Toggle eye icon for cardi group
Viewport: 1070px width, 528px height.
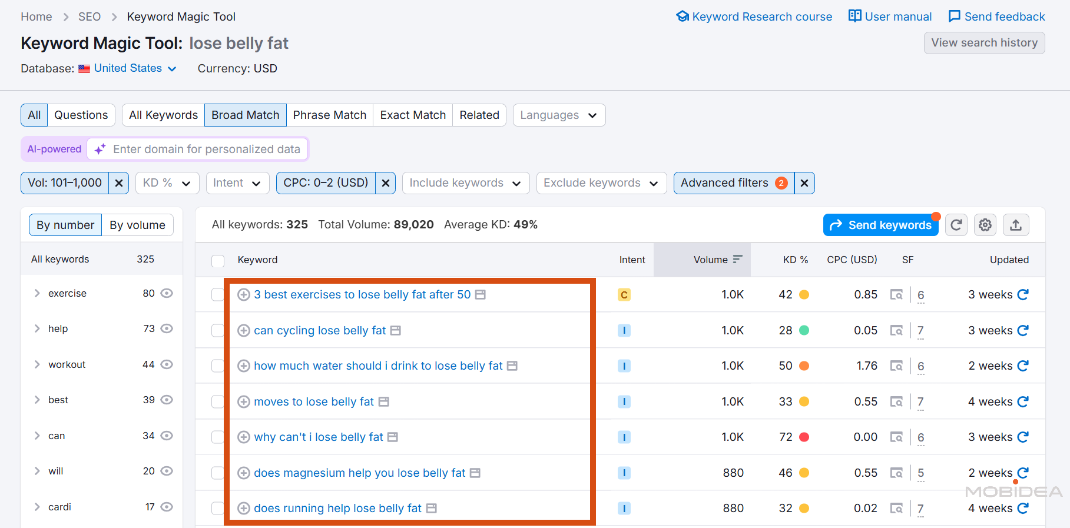coord(167,507)
